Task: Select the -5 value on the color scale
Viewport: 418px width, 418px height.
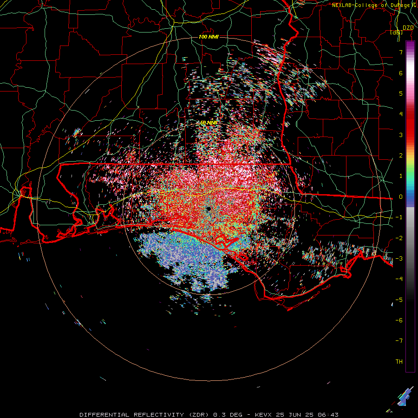Action: [x=399, y=300]
